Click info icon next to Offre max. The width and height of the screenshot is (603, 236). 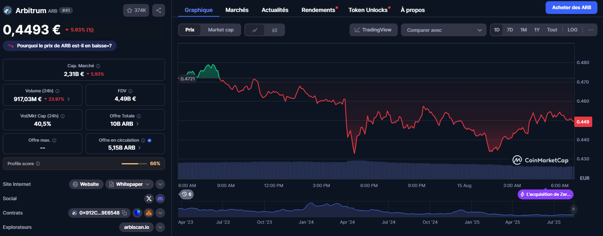tap(54, 140)
